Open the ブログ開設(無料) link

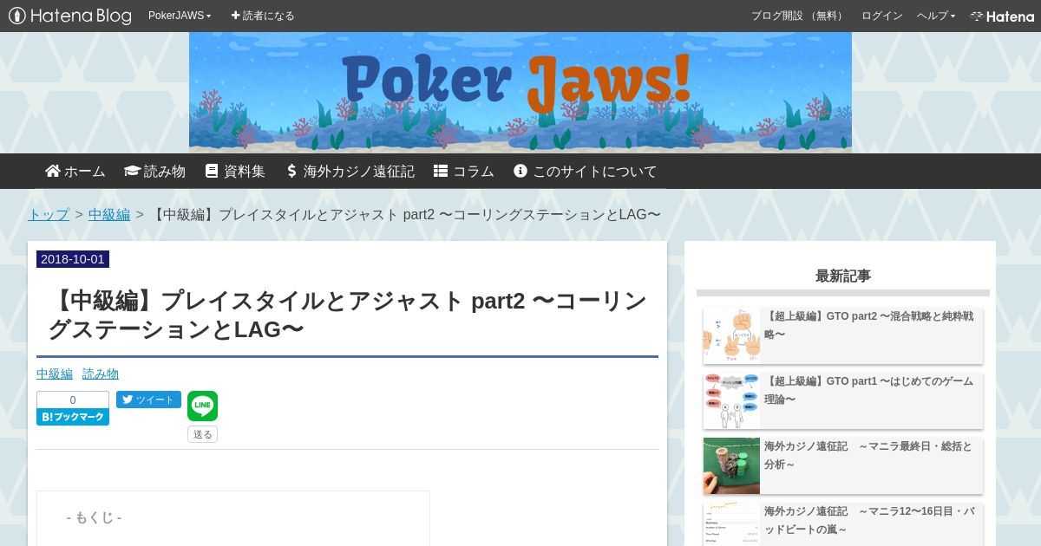(798, 16)
